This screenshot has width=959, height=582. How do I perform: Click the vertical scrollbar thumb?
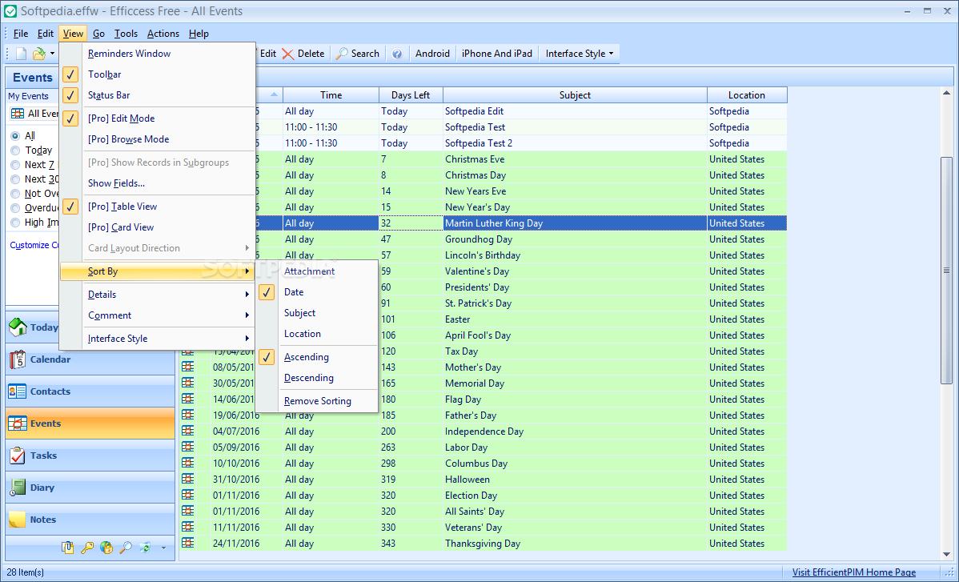pyautogui.click(x=946, y=271)
